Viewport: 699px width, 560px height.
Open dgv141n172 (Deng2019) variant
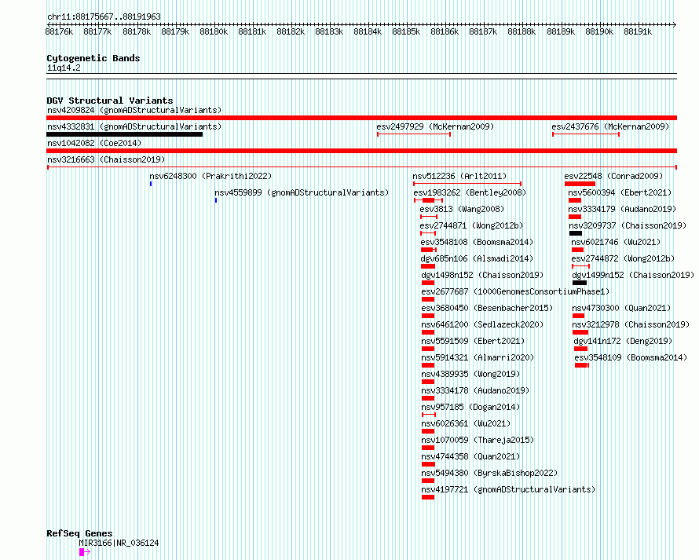(x=624, y=341)
